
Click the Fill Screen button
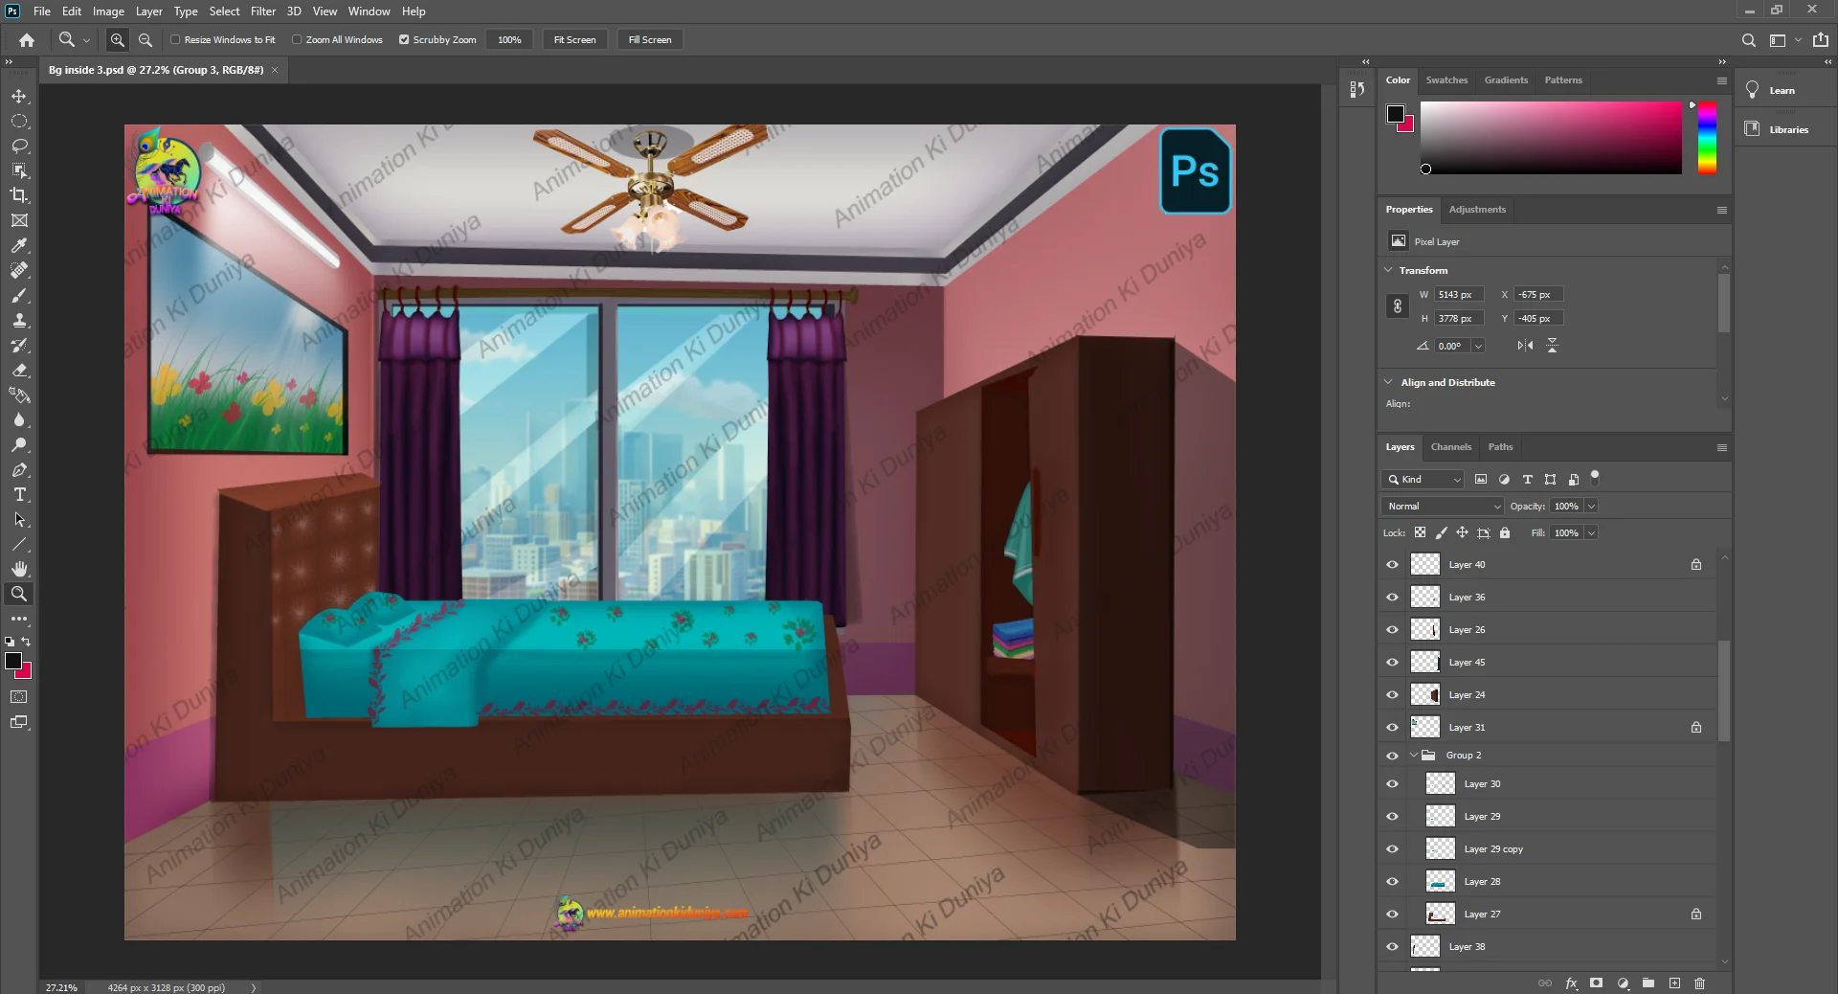649,40
